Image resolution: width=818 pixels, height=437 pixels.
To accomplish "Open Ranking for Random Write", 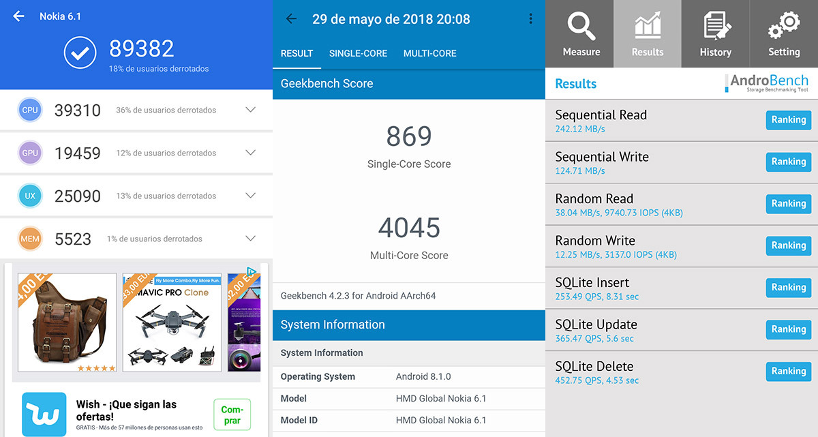I will [789, 245].
